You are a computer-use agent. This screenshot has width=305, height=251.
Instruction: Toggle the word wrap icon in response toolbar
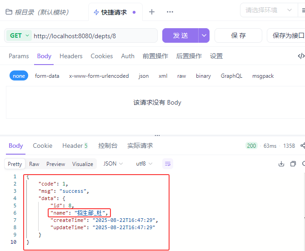click(167, 164)
